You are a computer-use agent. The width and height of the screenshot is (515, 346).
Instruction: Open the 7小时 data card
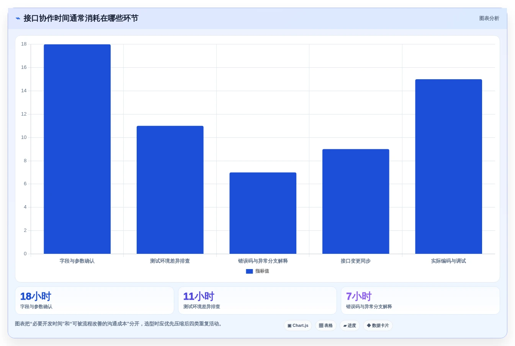tap(420, 301)
